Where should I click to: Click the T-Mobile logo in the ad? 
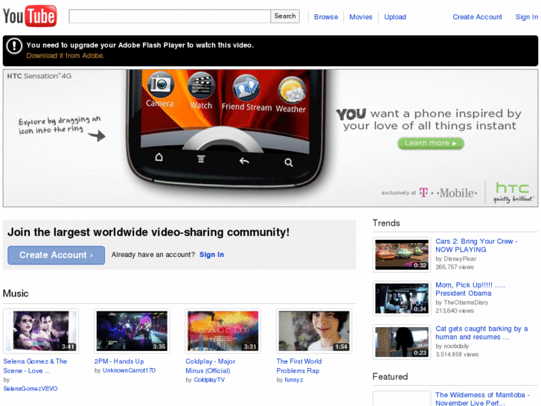click(448, 193)
